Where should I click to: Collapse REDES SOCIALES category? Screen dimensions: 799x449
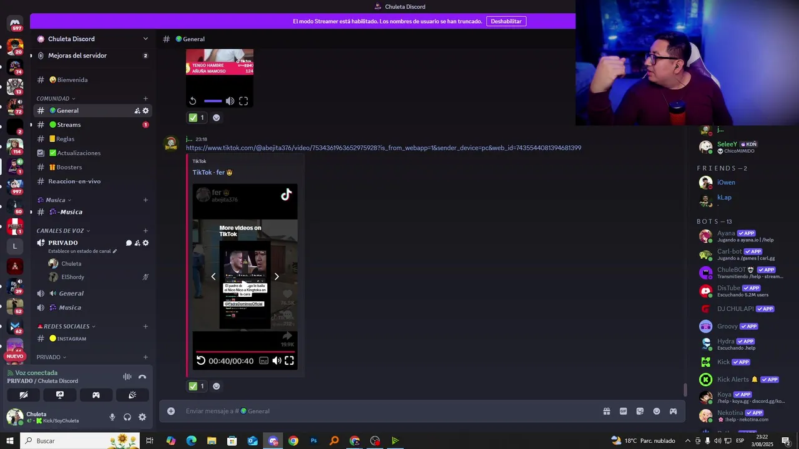tap(66, 326)
